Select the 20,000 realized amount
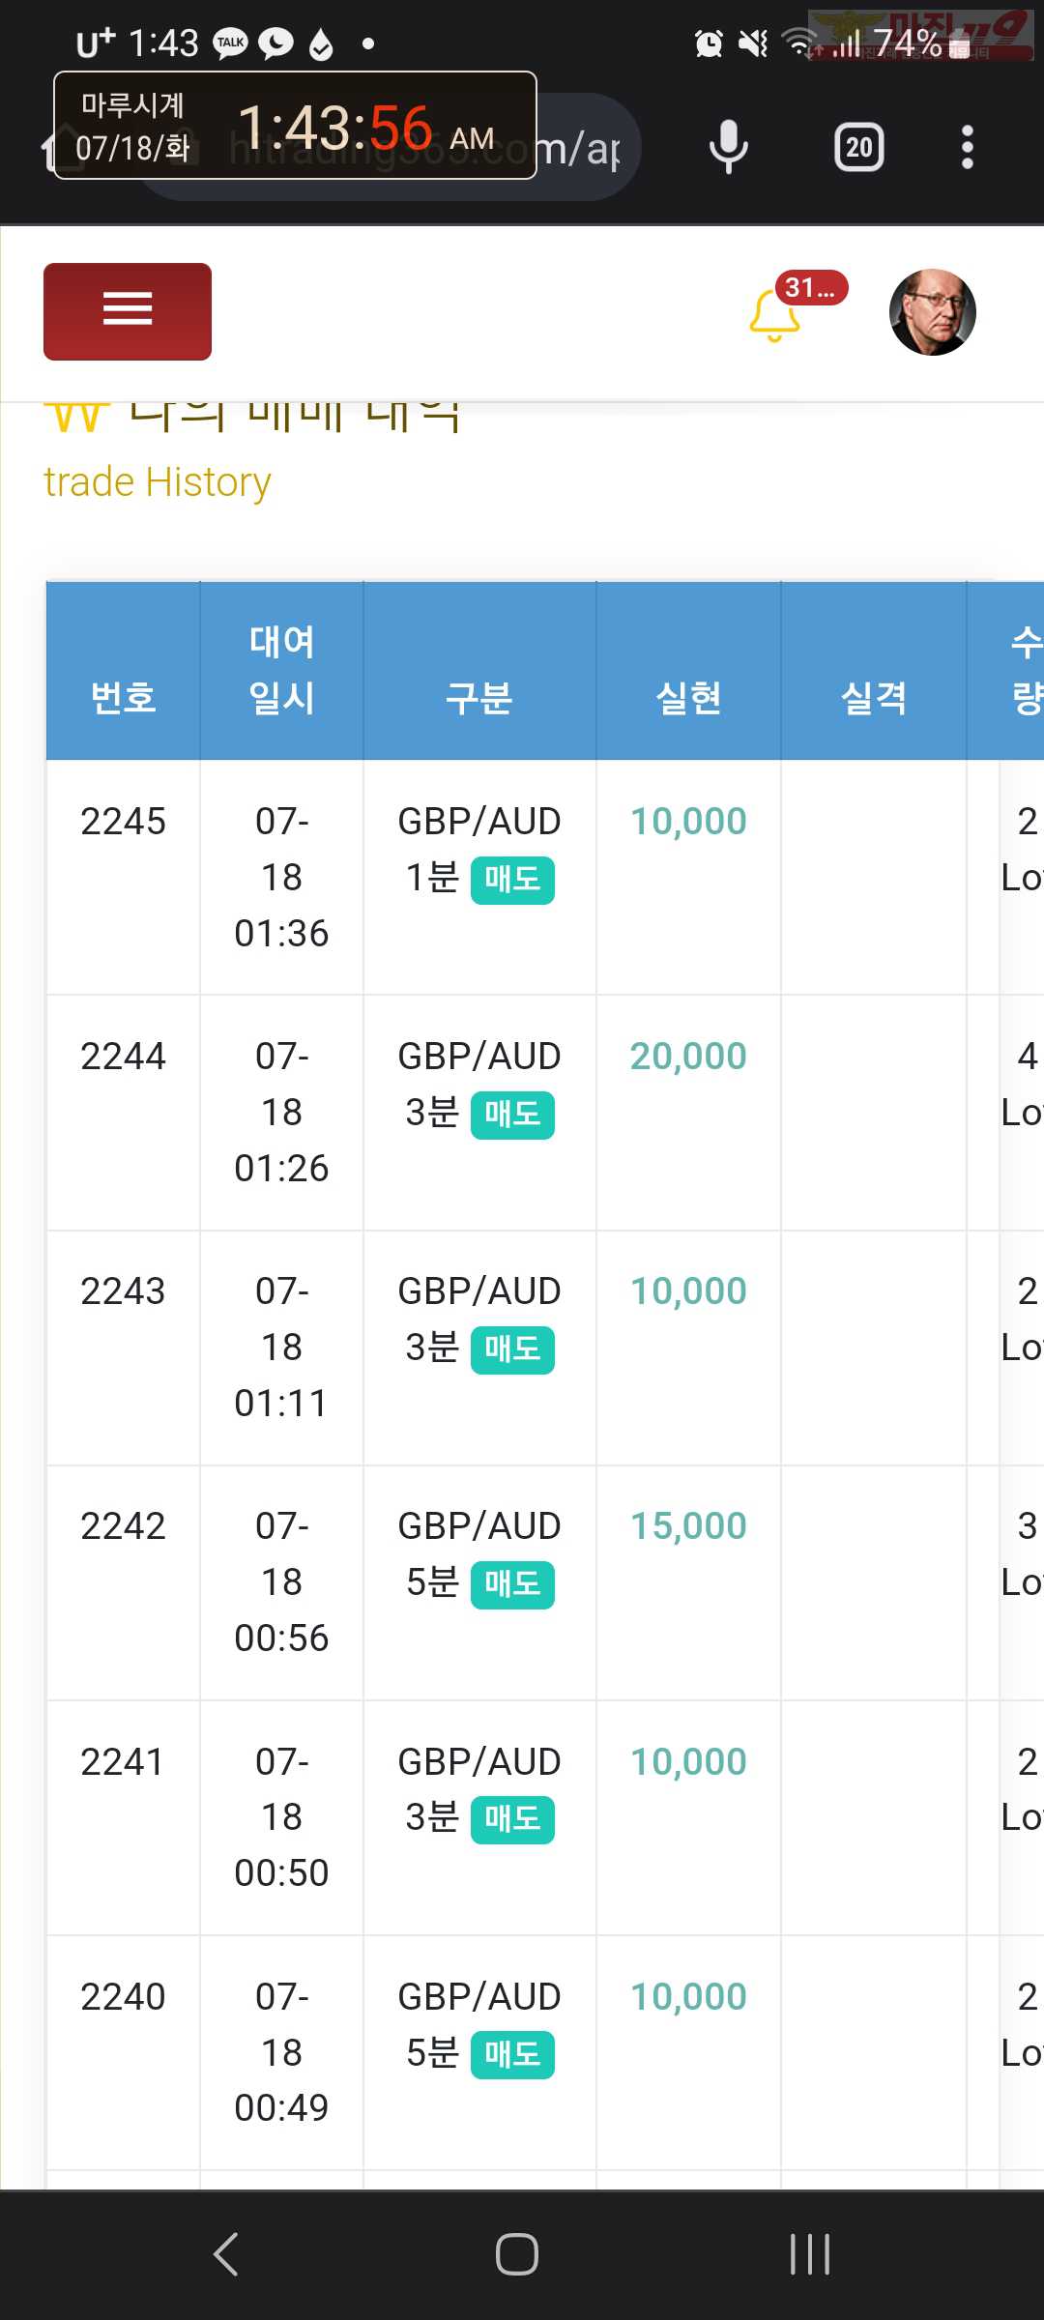 [x=688, y=1056]
